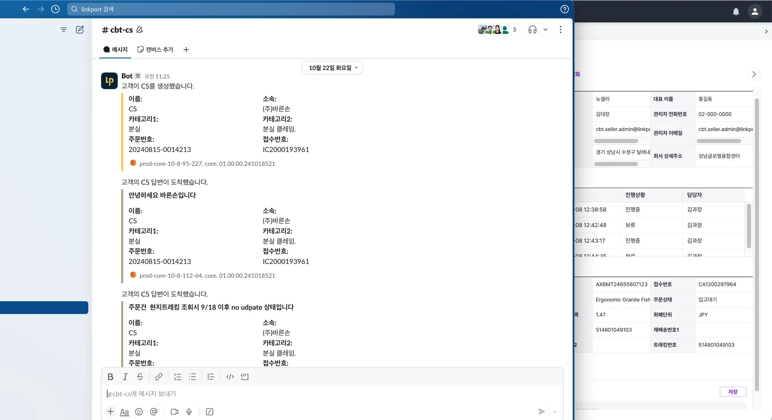This screenshot has width=772, height=420.
Task: Record an audio clip with microphone icon
Action: tap(189, 412)
